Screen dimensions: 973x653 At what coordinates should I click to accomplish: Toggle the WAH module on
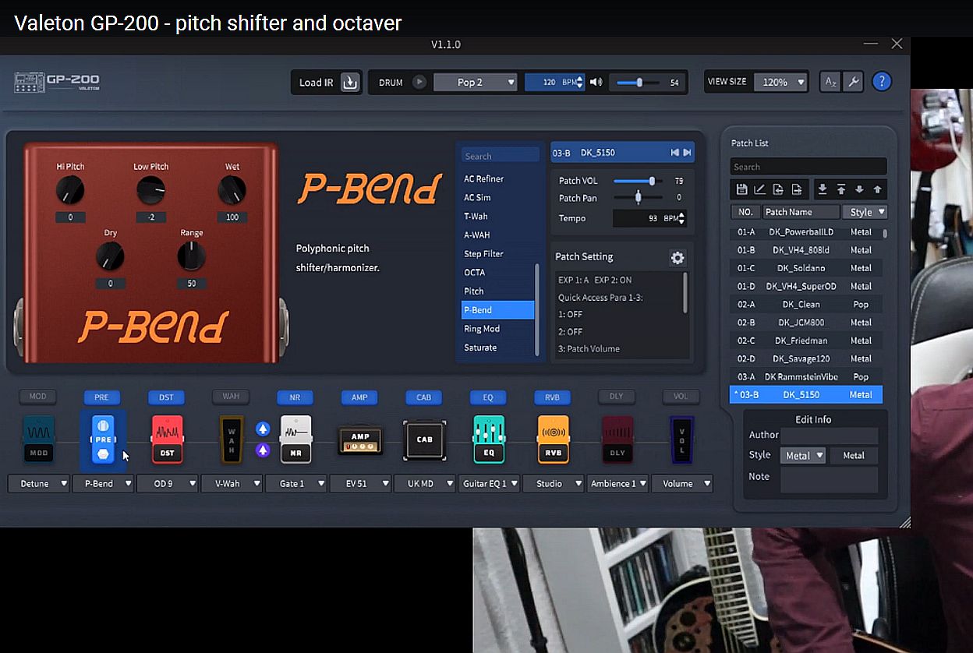pyautogui.click(x=231, y=397)
